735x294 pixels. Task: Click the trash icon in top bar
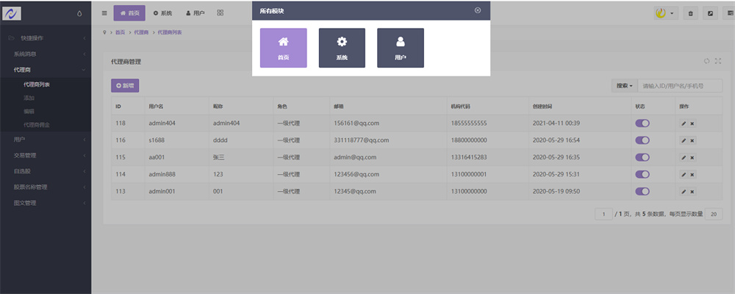pyautogui.click(x=691, y=13)
